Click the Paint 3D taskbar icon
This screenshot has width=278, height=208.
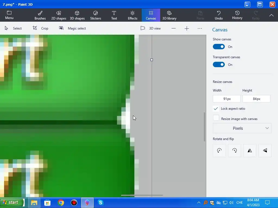pos(87,203)
